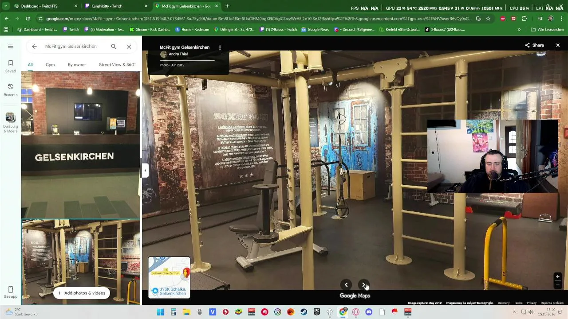Open the Get app option
The height and width of the screenshot is (319, 568).
point(11,292)
